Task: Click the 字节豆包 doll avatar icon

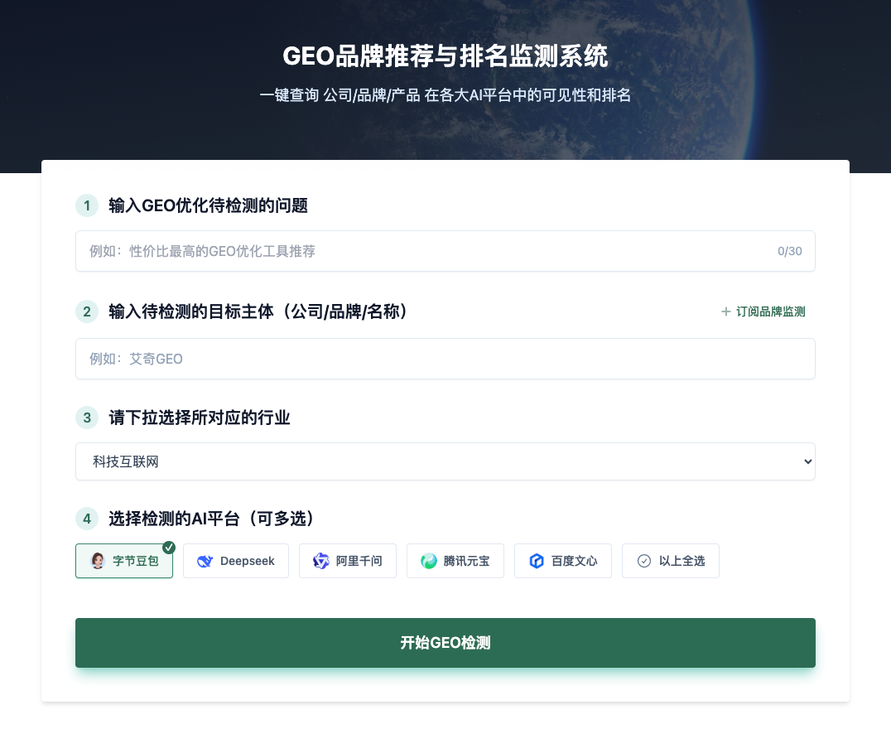Action: point(98,561)
